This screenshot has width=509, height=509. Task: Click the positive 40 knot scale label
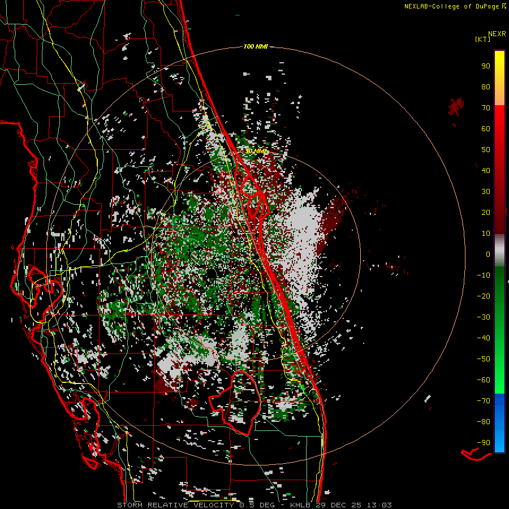coord(486,171)
